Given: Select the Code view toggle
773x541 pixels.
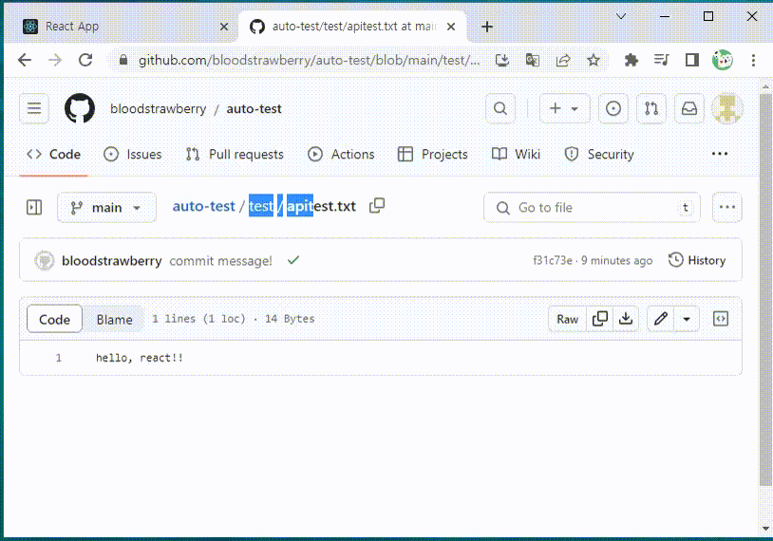Looking at the screenshot, I should click(x=54, y=319).
